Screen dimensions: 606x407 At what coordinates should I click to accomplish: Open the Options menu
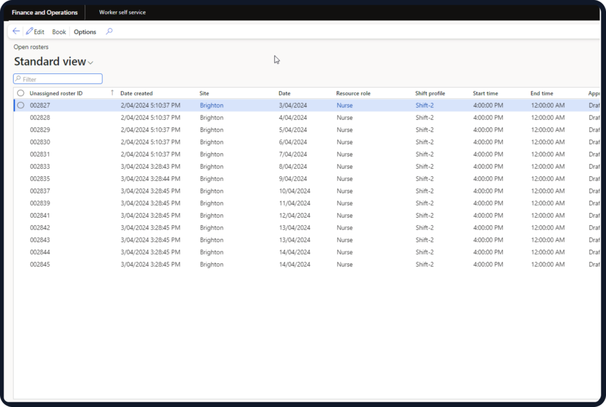tap(85, 32)
